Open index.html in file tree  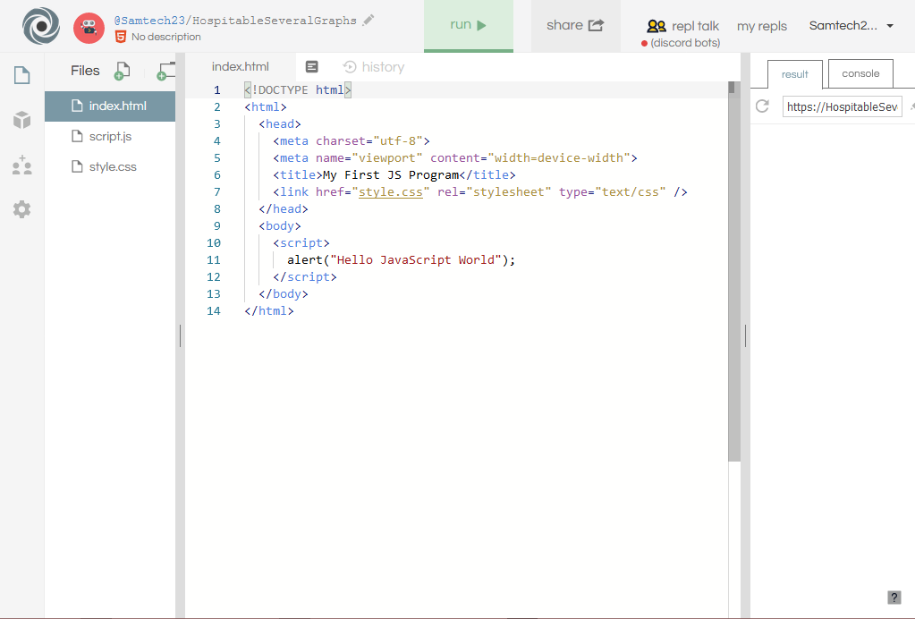click(x=110, y=106)
